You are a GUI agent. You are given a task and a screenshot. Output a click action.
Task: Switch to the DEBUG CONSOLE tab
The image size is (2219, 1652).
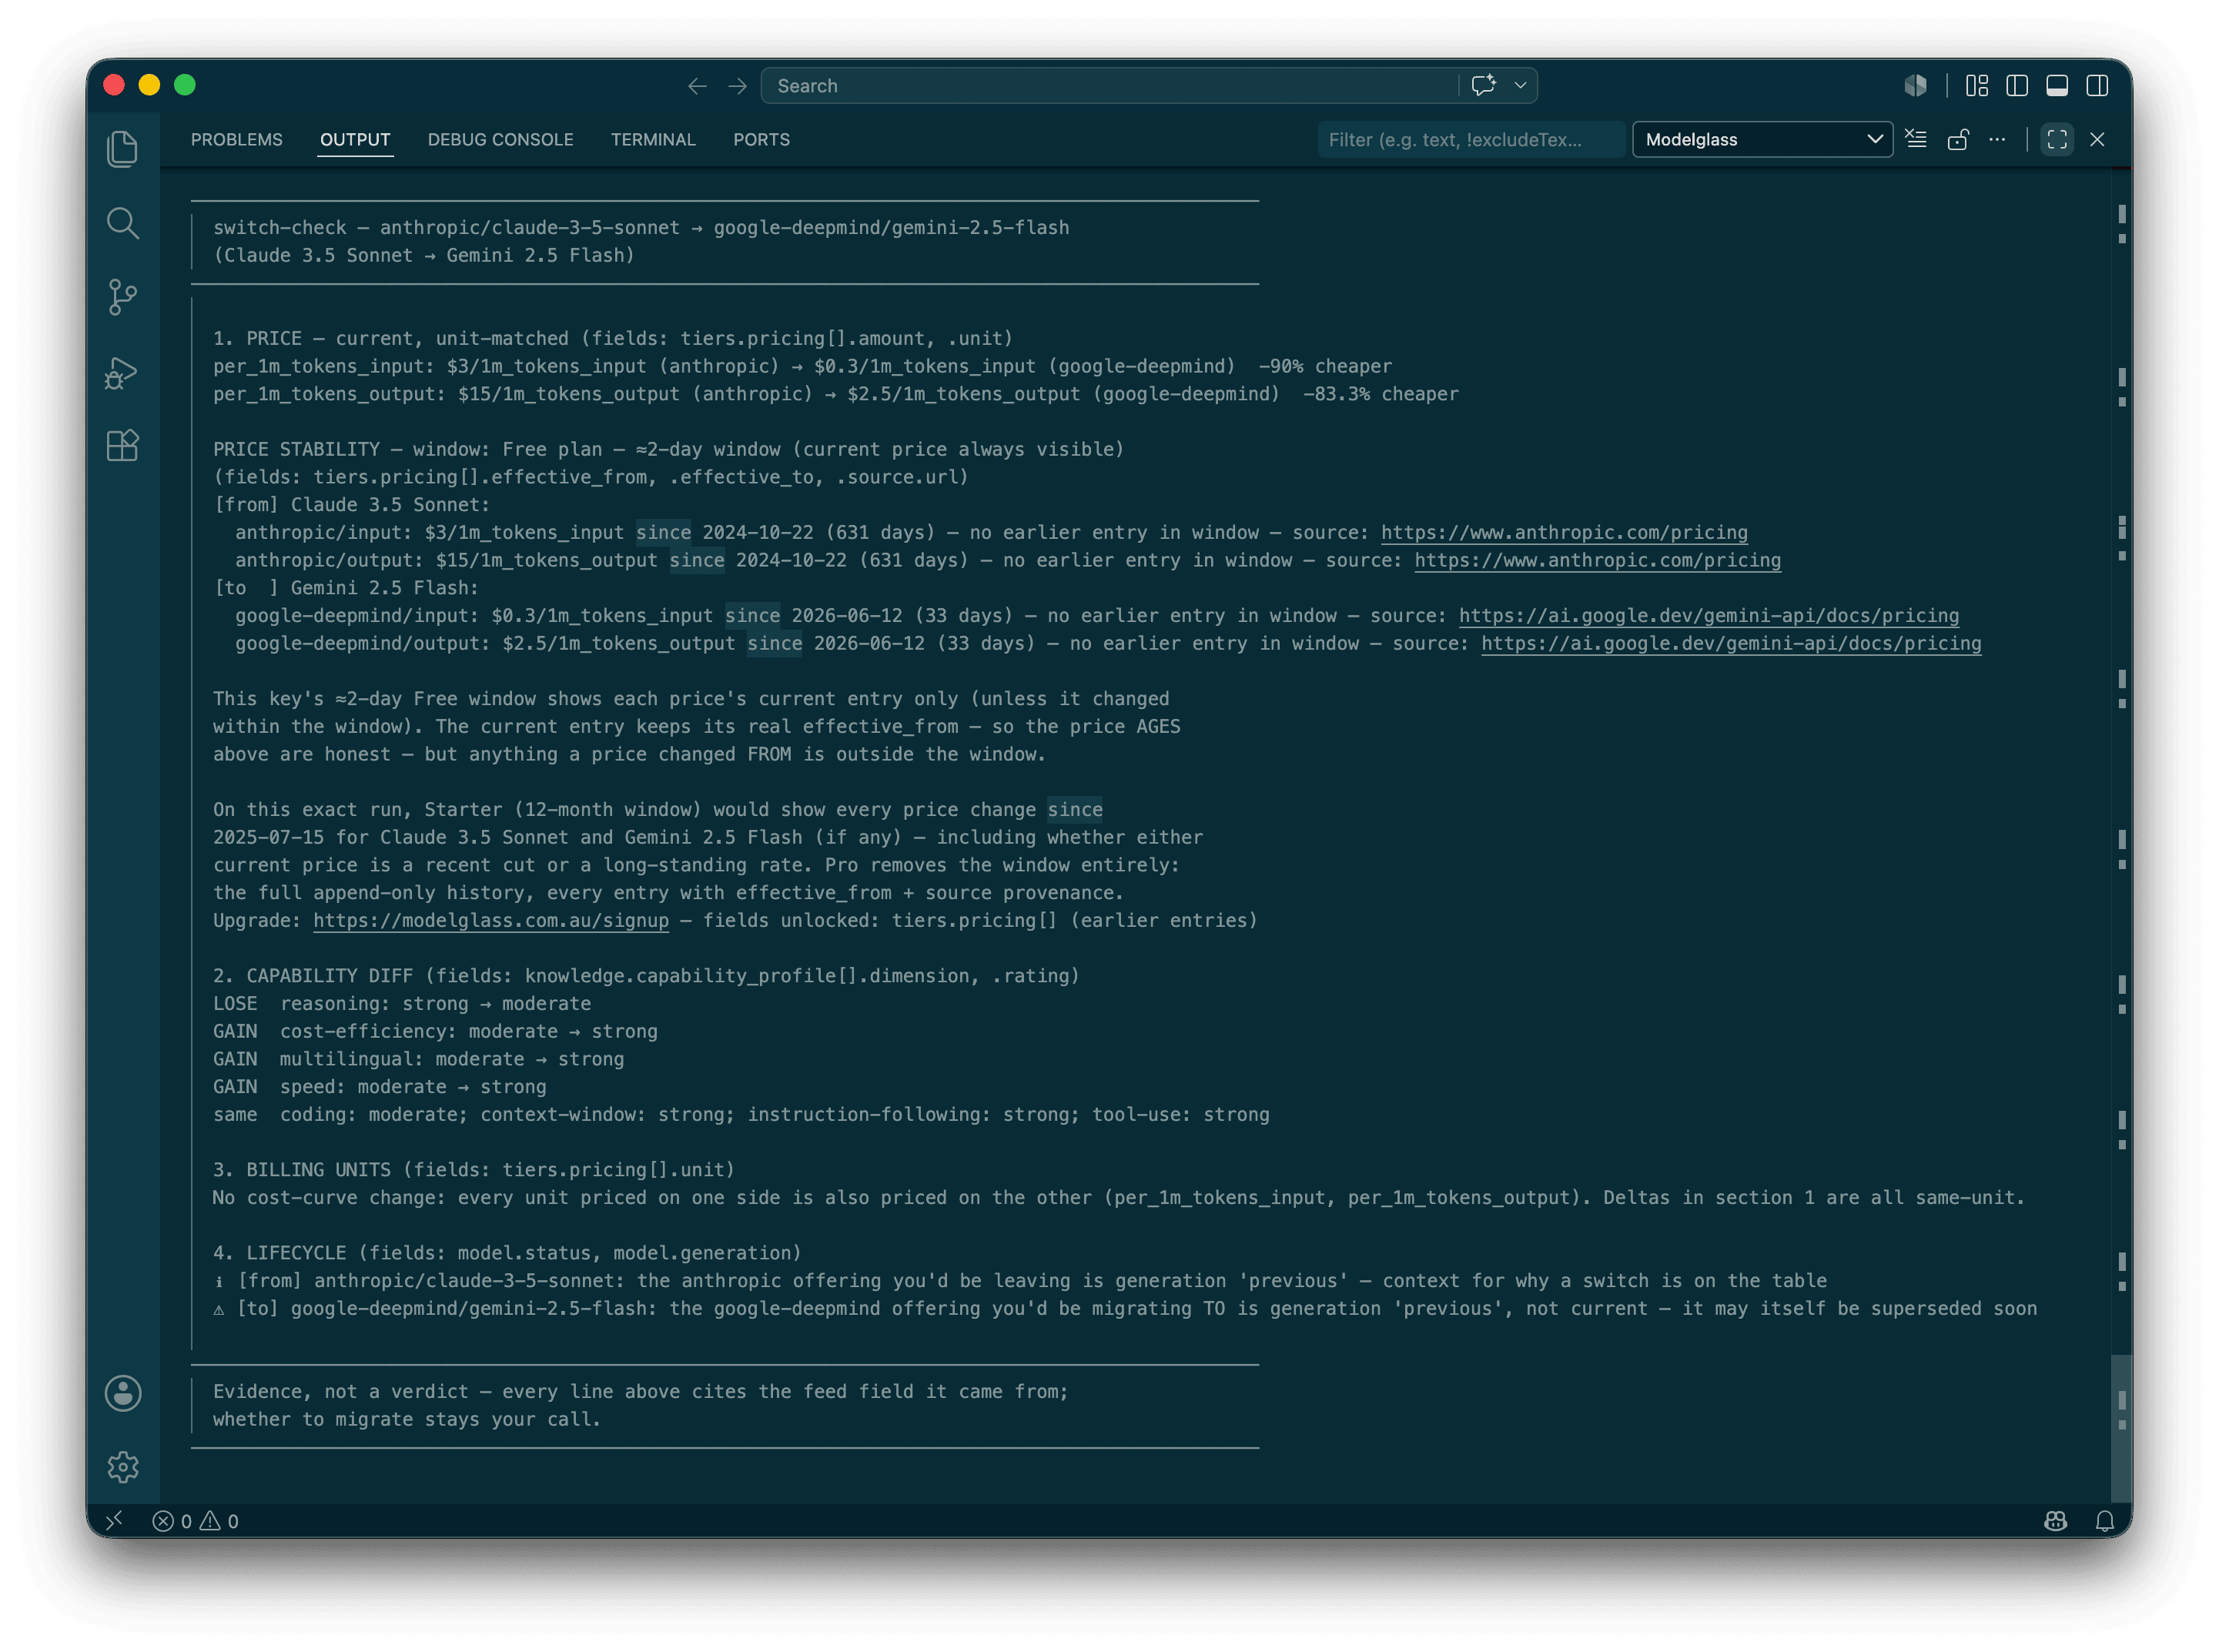500,139
